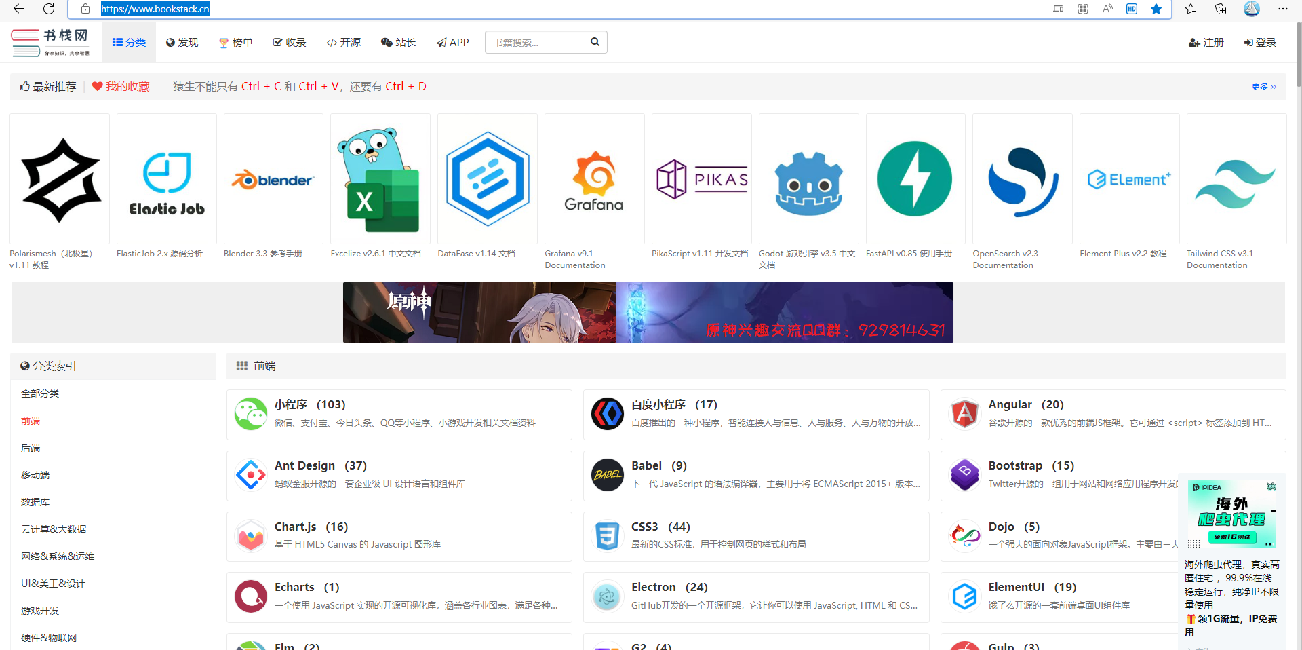Open the Grafana v9.1 book cover

[595, 178]
